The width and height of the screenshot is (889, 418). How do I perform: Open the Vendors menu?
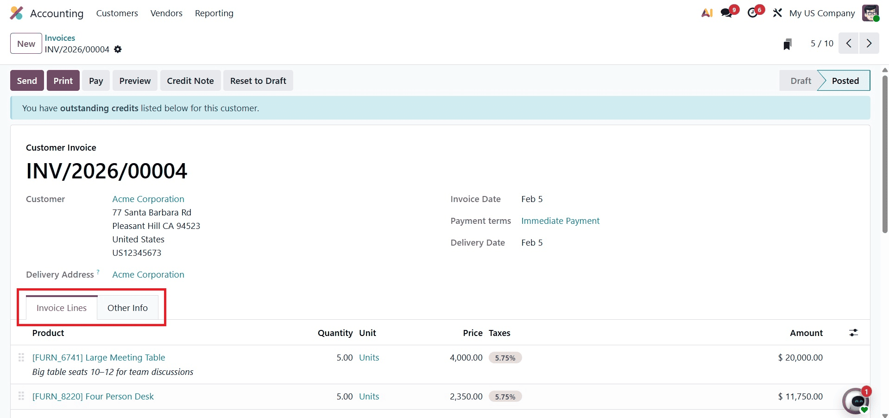point(166,13)
